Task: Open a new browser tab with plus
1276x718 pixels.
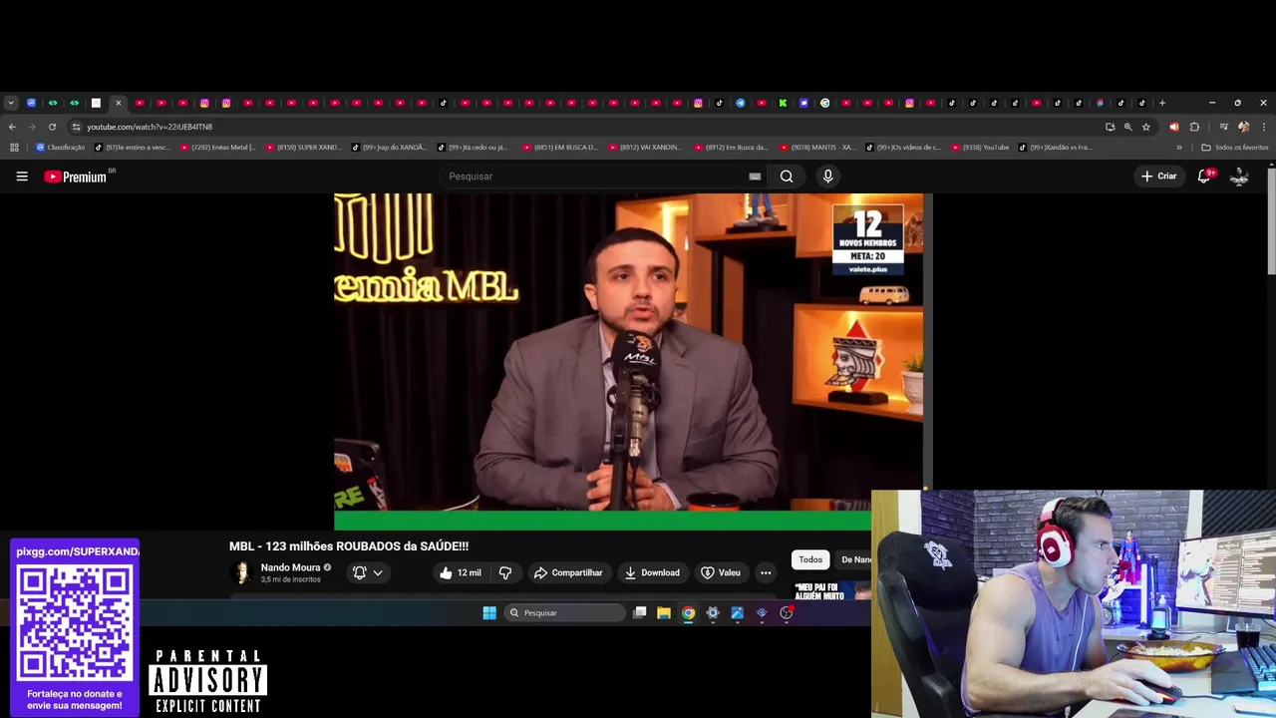Action: (1162, 103)
